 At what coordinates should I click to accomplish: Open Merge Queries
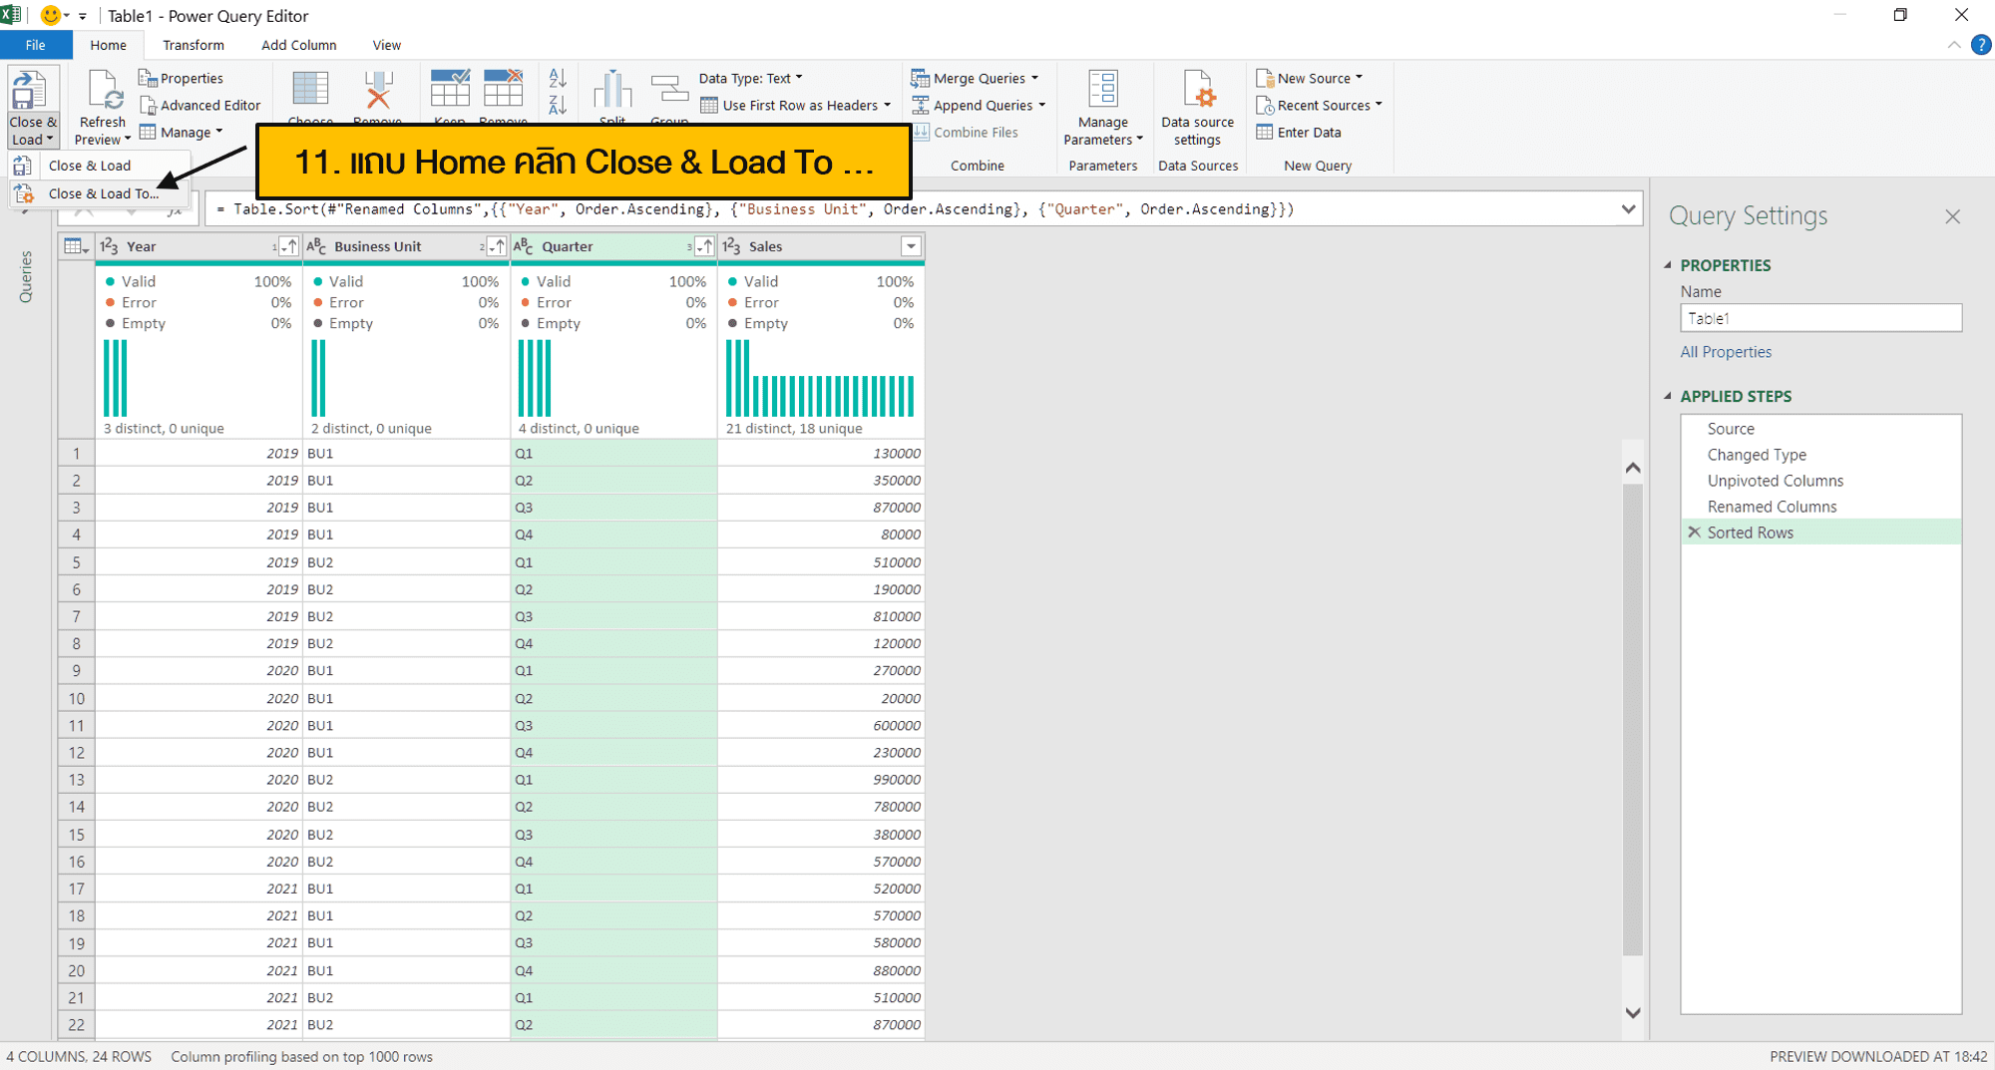tap(975, 78)
